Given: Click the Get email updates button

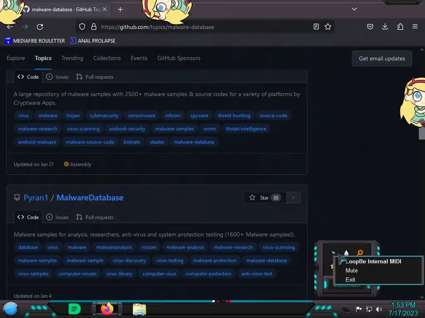Looking at the screenshot, I should (x=382, y=58).
